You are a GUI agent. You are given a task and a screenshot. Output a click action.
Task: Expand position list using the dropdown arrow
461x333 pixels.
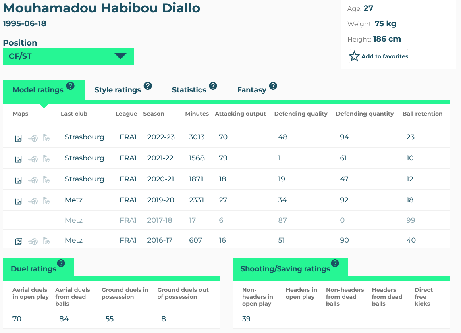[x=120, y=56]
